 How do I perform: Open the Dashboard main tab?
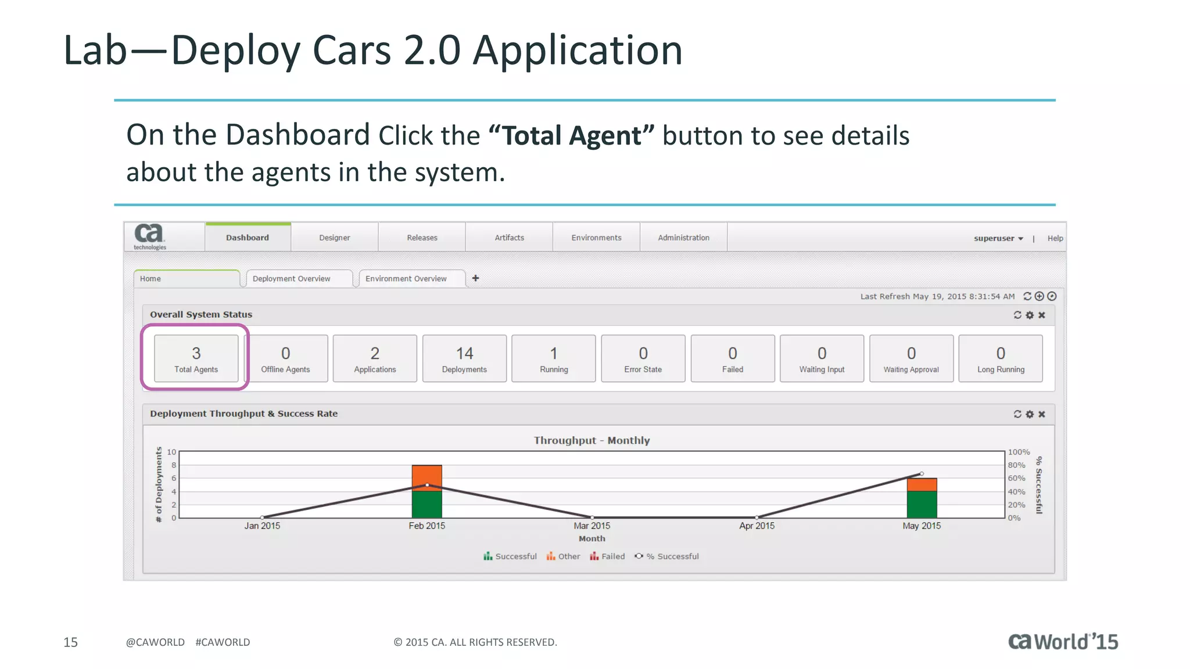click(x=248, y=238)
